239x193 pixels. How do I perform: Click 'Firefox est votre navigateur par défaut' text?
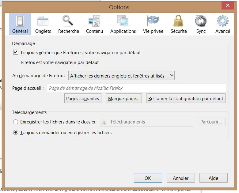[60, 62]
